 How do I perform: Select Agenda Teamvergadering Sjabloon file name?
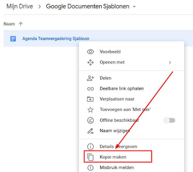[55, 39]
